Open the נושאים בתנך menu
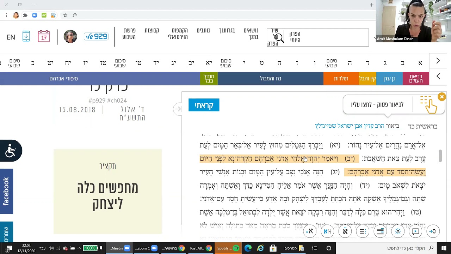 251,34
